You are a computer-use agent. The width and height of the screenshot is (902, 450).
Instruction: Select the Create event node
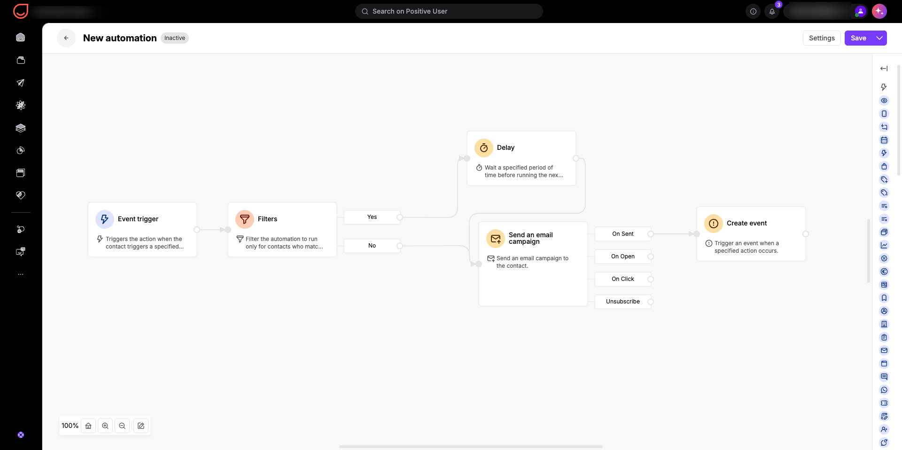[x=751, y=234]
